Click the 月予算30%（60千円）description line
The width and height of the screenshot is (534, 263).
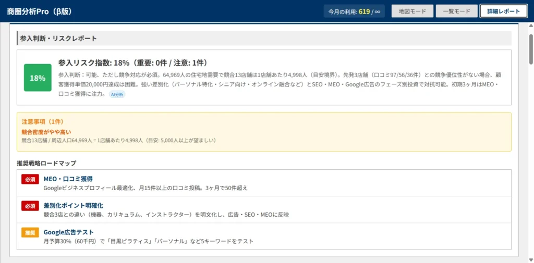click(149, 241)
